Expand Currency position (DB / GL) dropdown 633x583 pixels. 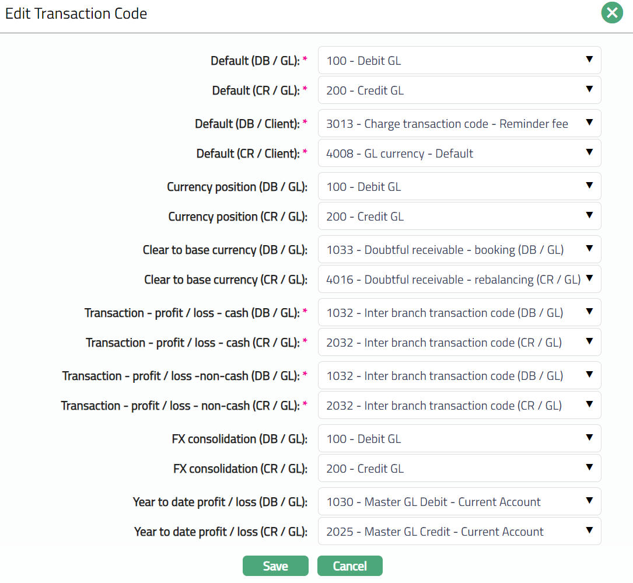point(459,187)
